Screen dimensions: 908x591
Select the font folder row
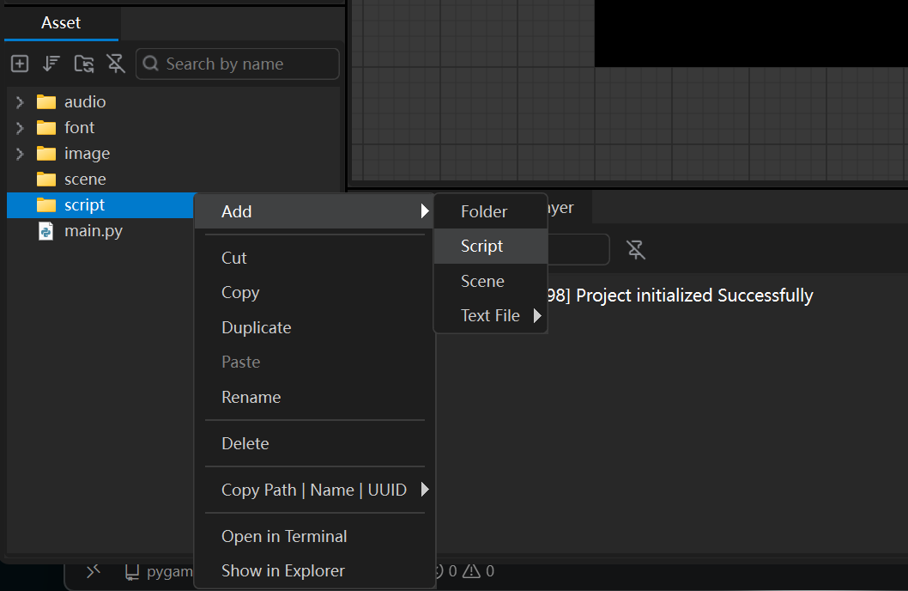coord(173,127)
